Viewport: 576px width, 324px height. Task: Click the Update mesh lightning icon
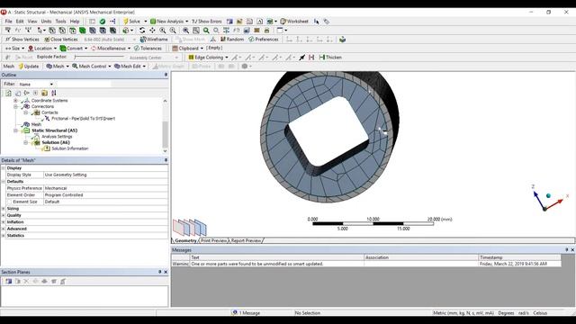point(21,66)
